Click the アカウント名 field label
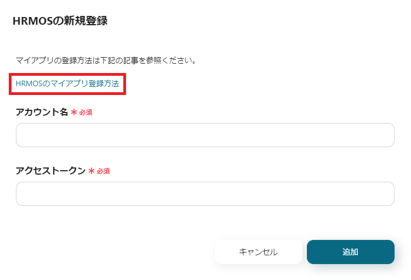 coord(42,112)
